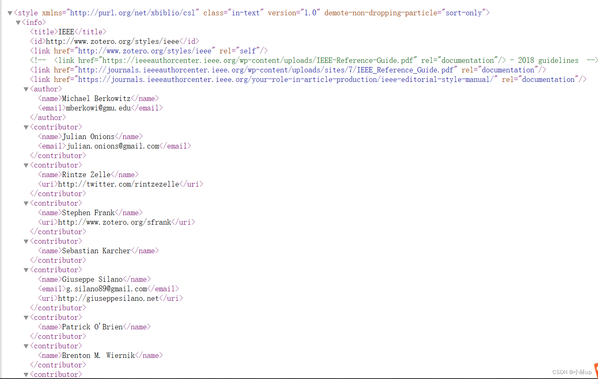Click the class="in-text" attribute in style tag
This screenshot has height=379, width=598.
point(233,13)
